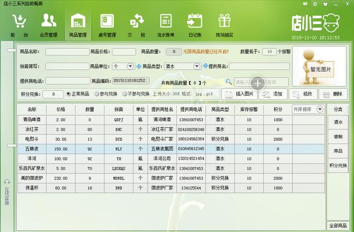Viewport: 354px width, 232px height.
Task: Select the 参与兑换 radio option
Action: pyautogui.click(x=97, y=94)
